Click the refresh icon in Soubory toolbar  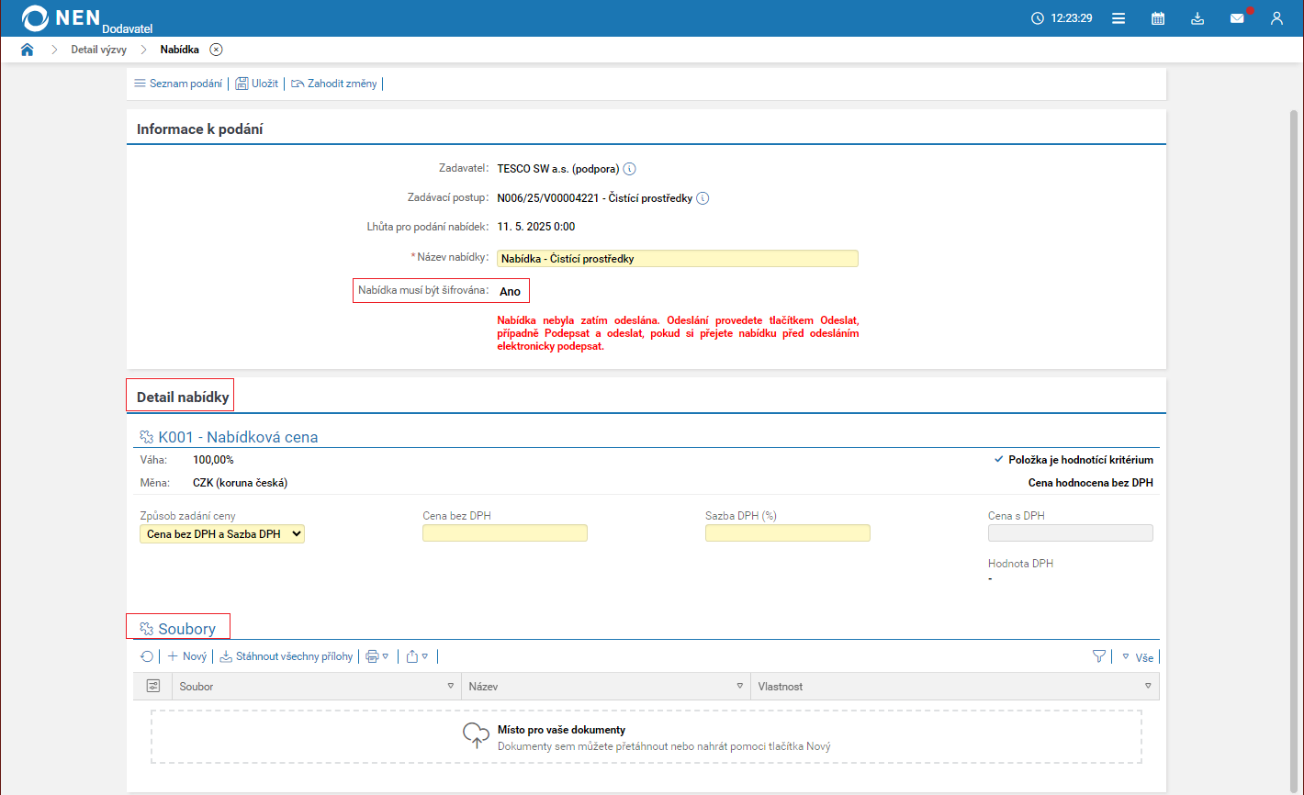pyautogui.click(x=147, y=656)
